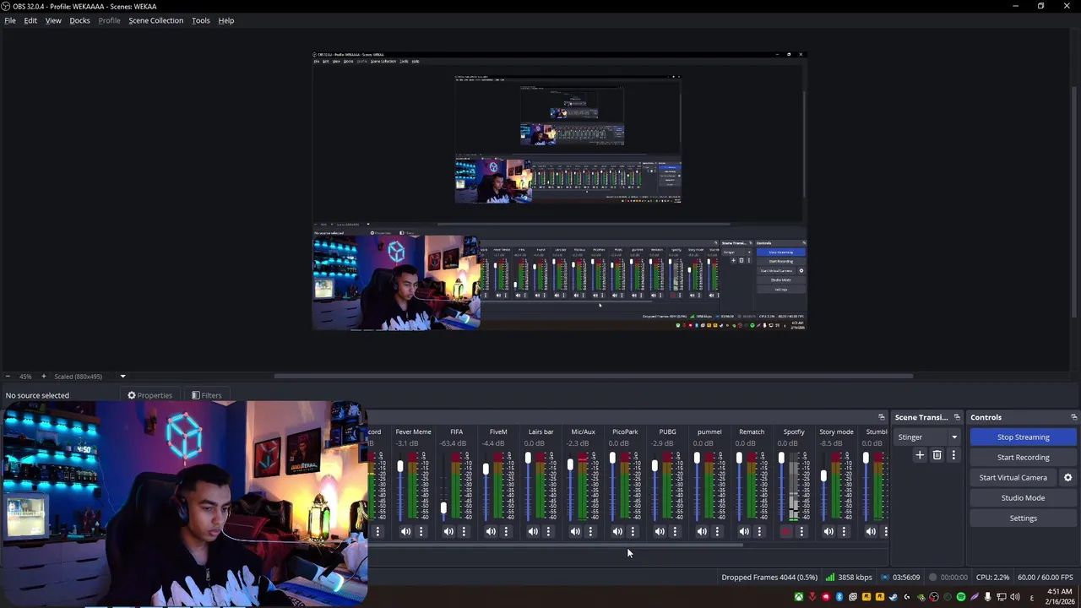
Task: Open the File menu
Action: [10, 20]
